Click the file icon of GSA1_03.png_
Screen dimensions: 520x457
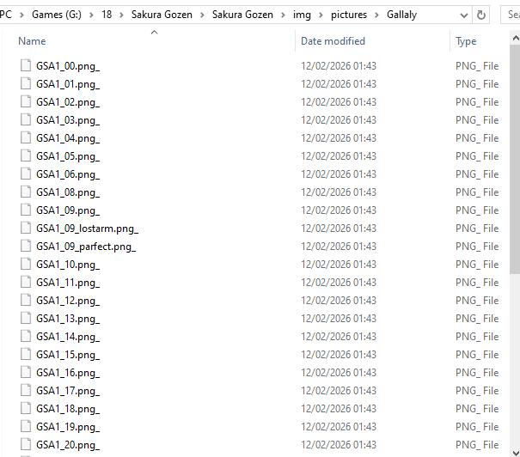[x=26, y=119]
